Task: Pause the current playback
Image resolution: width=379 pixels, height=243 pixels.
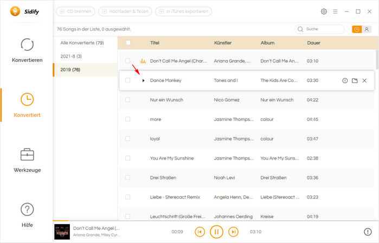Action: click(x=216, y=232)
